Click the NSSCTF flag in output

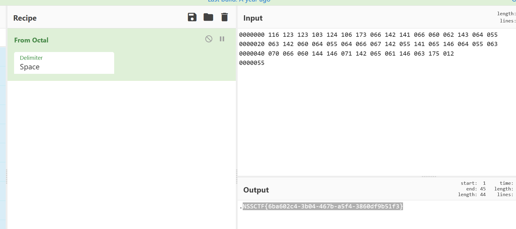click(323, 206)
